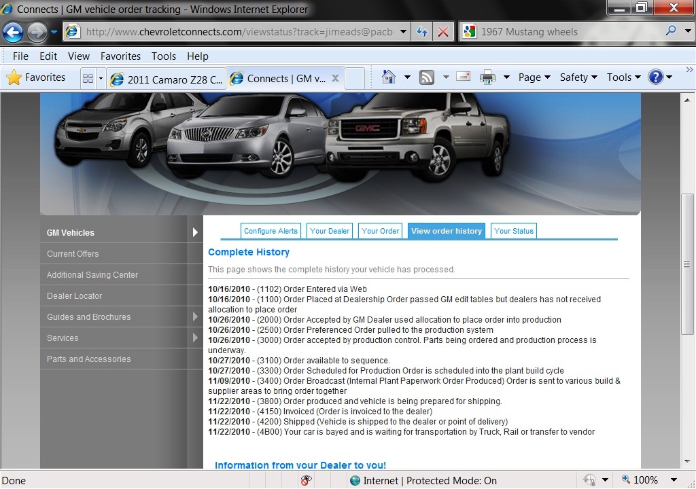Open the search provider options dropdown

[688, 31]
